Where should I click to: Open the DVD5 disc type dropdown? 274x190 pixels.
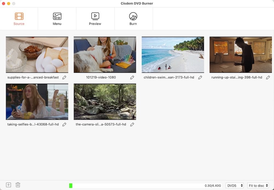tap(235, 186)
